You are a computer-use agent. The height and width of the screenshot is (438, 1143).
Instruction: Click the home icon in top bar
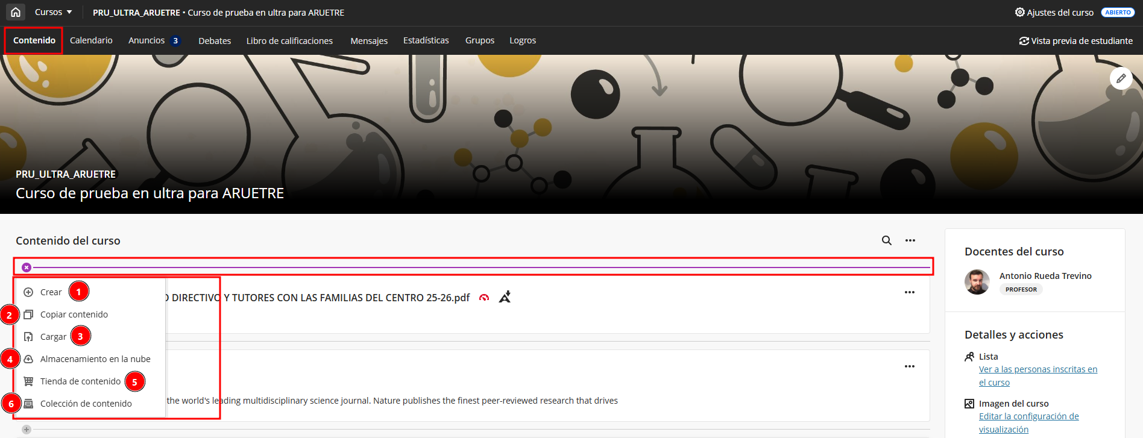coord(16,12)
